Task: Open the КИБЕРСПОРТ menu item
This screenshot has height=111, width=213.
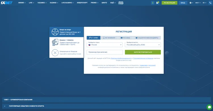Action: click(x=82, y=3)
